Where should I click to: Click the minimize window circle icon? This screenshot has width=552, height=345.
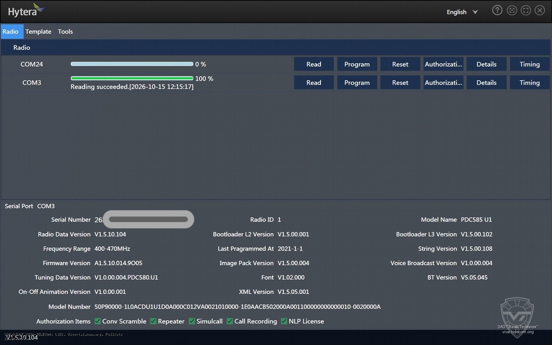512,11
